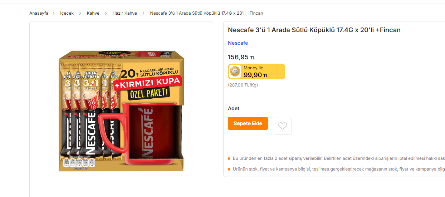Click the orange bullet before order limit note

coord(229,158)
